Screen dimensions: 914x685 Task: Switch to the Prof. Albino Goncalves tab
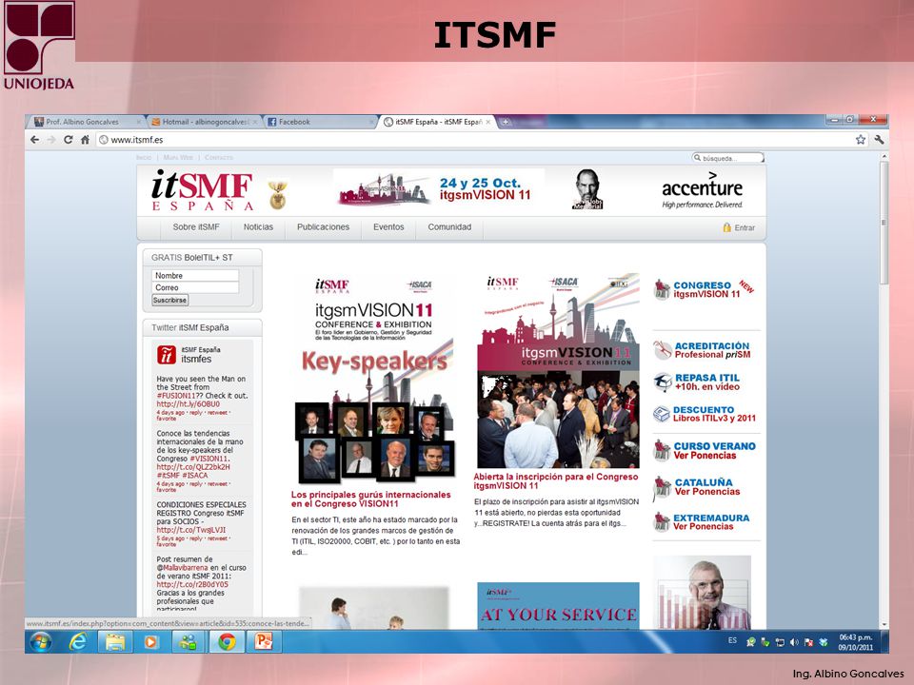coord(87,122)
